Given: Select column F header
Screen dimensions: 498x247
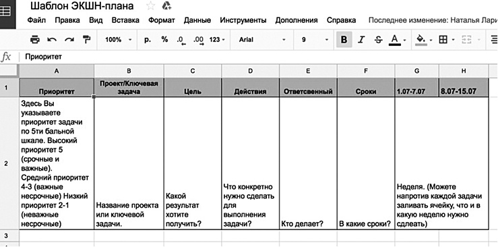Looking at the screenshot, I should [366, 72].
